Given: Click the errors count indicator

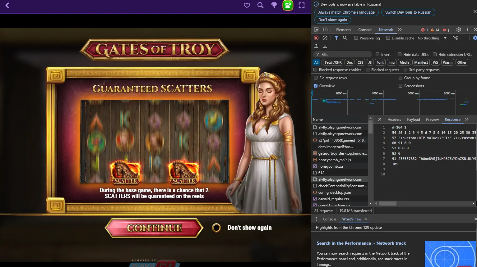Looking at the screenshot, I should pyautogui.click(x=424, y=30).
